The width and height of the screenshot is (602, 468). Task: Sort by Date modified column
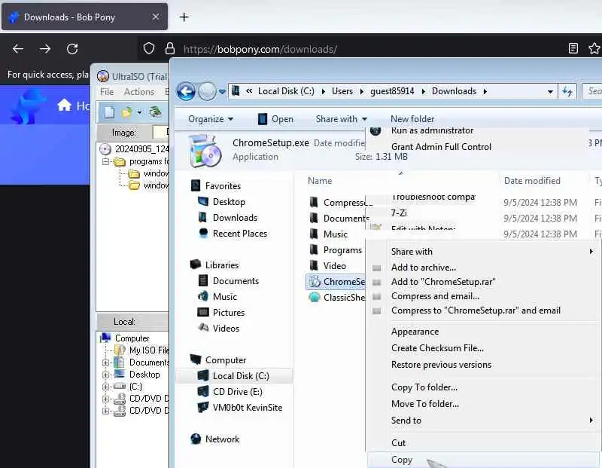click(x=532, y=181)
